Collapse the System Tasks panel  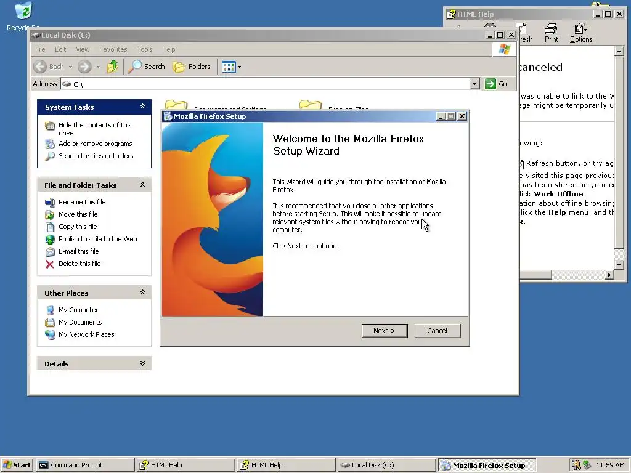(x=142, y=107)
